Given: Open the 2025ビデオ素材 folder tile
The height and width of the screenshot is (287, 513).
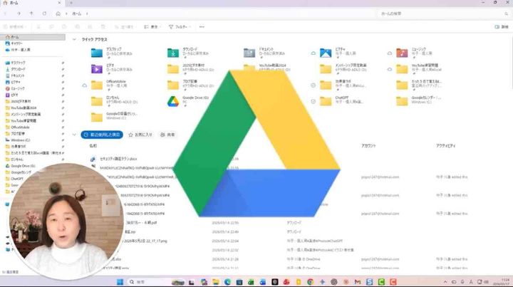Looking at the screenshot, I should point(190,68).
